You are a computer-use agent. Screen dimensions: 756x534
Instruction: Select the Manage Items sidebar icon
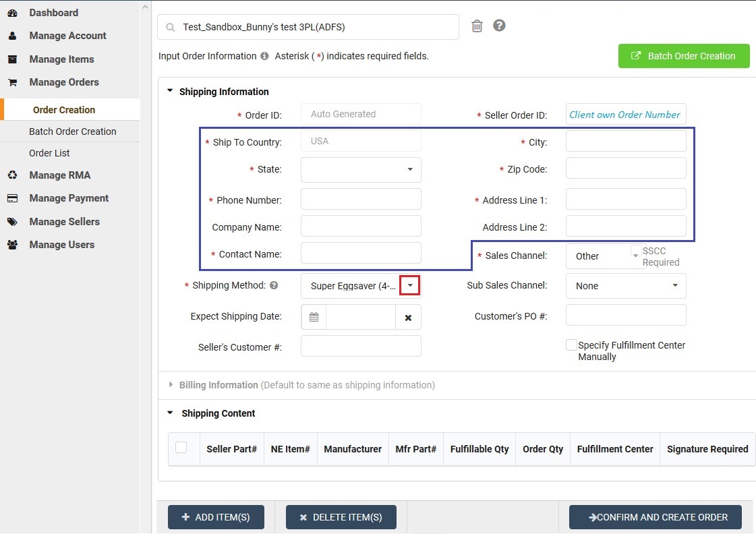tap(11, 59)
